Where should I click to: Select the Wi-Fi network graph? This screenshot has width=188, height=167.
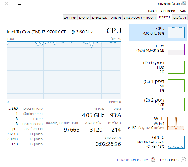[176, 123]
